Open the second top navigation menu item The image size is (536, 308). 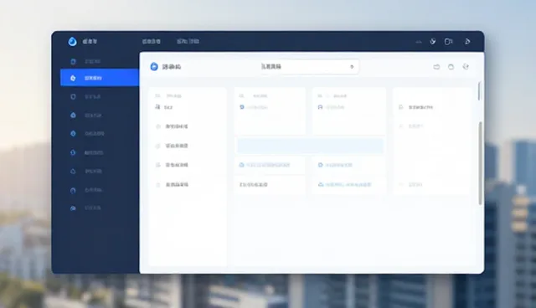tap(188, 41)
